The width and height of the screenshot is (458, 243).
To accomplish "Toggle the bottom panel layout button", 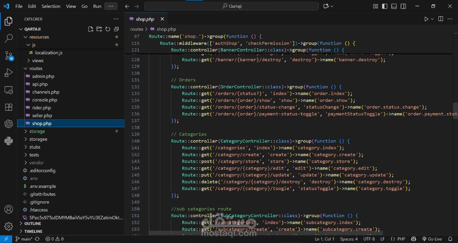I will tap(394, 6).
